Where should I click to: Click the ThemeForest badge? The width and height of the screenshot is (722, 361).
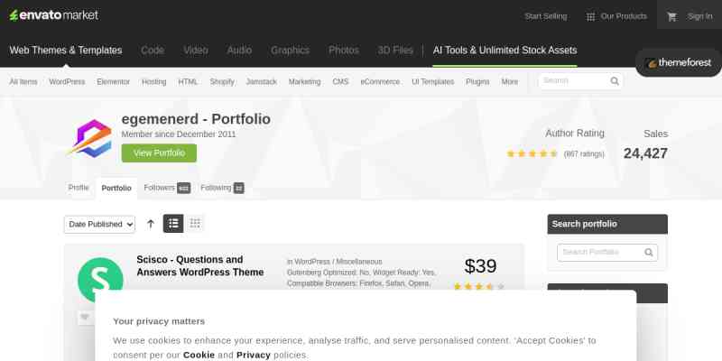click(679, 63)
